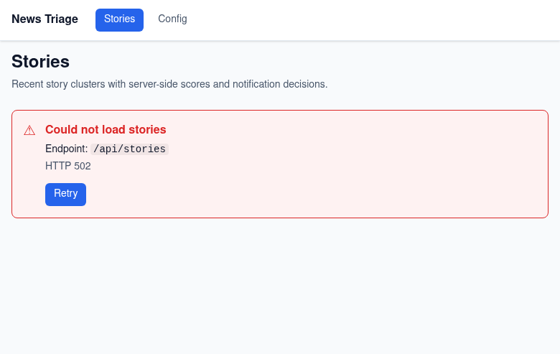560x354 pixels.
Task: Click the 'Endpoint:' label in error box
Action: [67, 149]
